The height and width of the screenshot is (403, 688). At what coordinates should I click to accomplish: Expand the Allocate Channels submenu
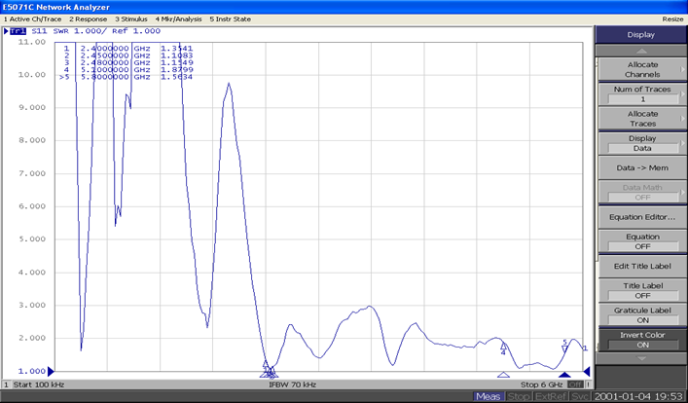pyautogui.click(x=642, y=69)
